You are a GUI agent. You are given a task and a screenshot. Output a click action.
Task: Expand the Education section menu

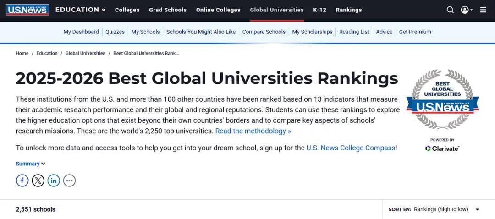pos(80,10)
